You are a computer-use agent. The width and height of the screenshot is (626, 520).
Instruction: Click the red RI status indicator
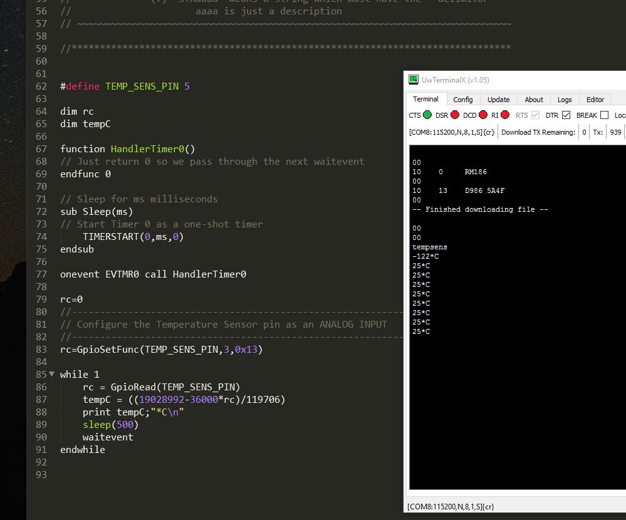[x=505, y=115]
